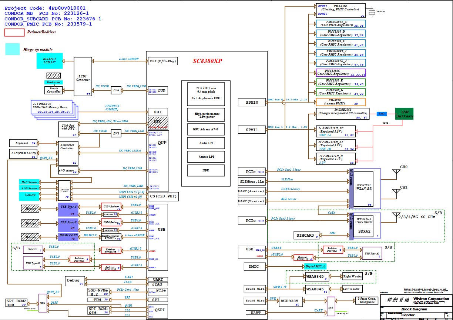Click the UART(4-wire) block
The height and width of the screenshot is (320, 453).
pos(252,191)
